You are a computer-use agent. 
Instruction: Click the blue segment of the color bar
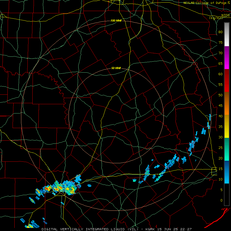227,172
